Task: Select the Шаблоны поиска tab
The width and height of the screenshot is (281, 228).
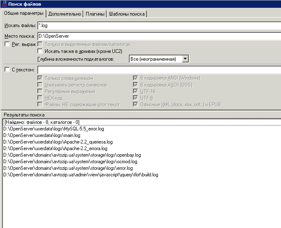Action: pos(126,14)
